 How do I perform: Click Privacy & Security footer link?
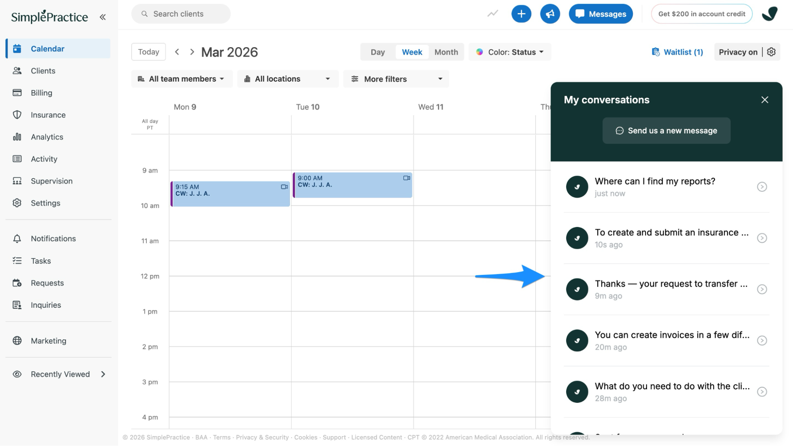pyautogui.click(x=262, y=437)
